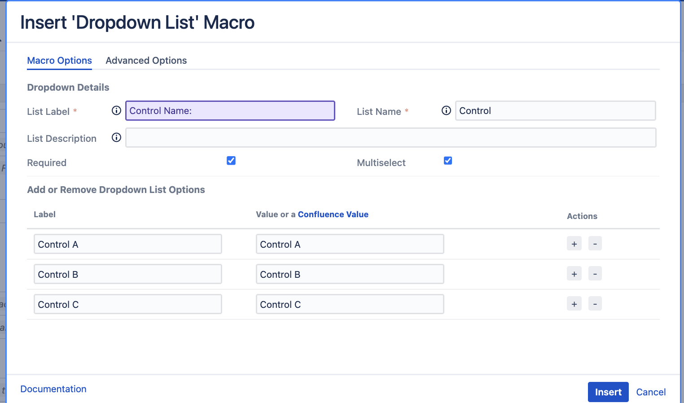684x403 pixels.
Task: Click the 'Label' column header
Action: pos(45,215)
